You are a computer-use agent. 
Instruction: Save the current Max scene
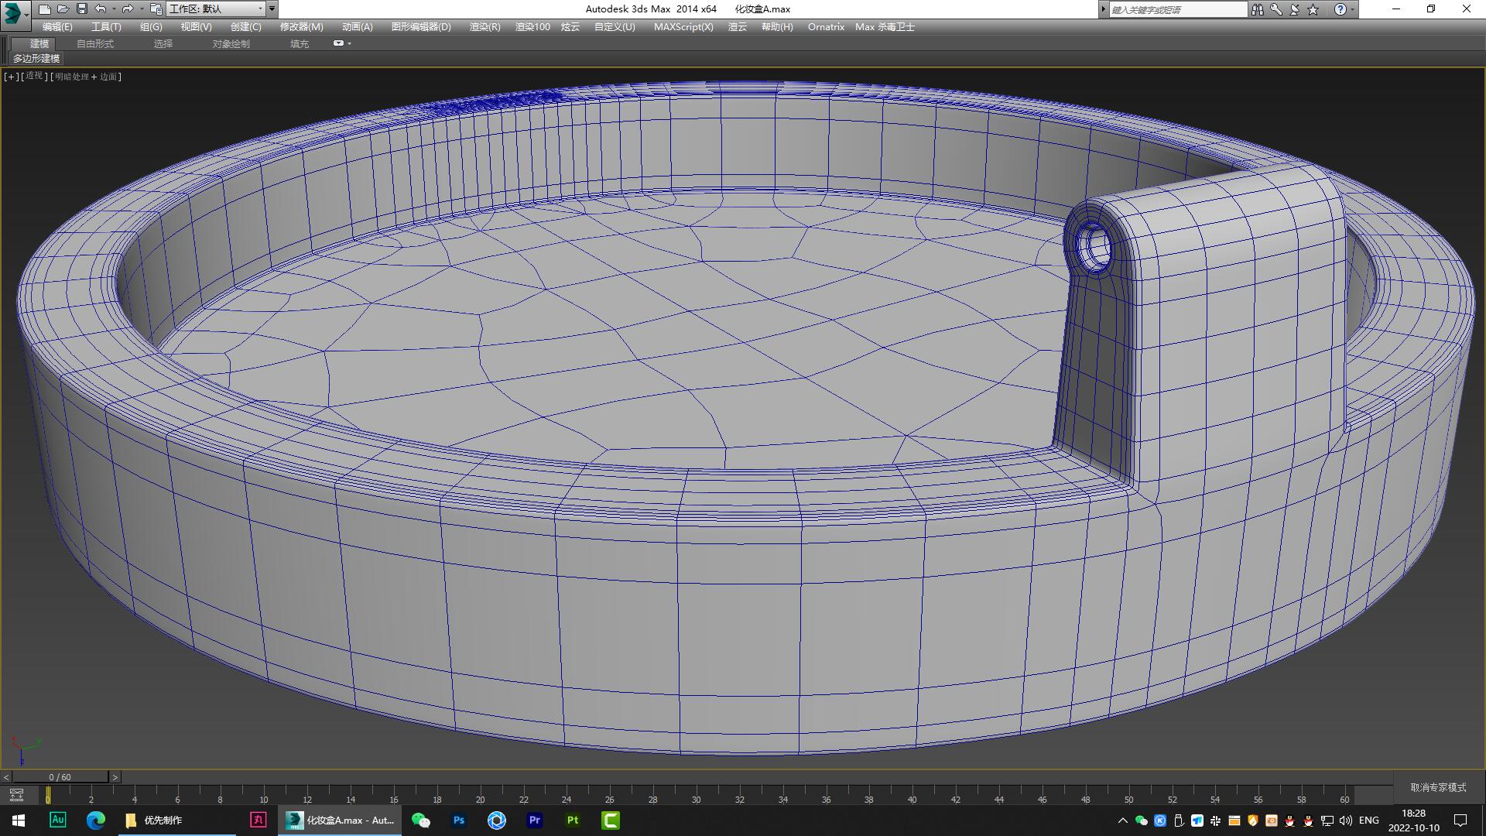coord(83,9)
